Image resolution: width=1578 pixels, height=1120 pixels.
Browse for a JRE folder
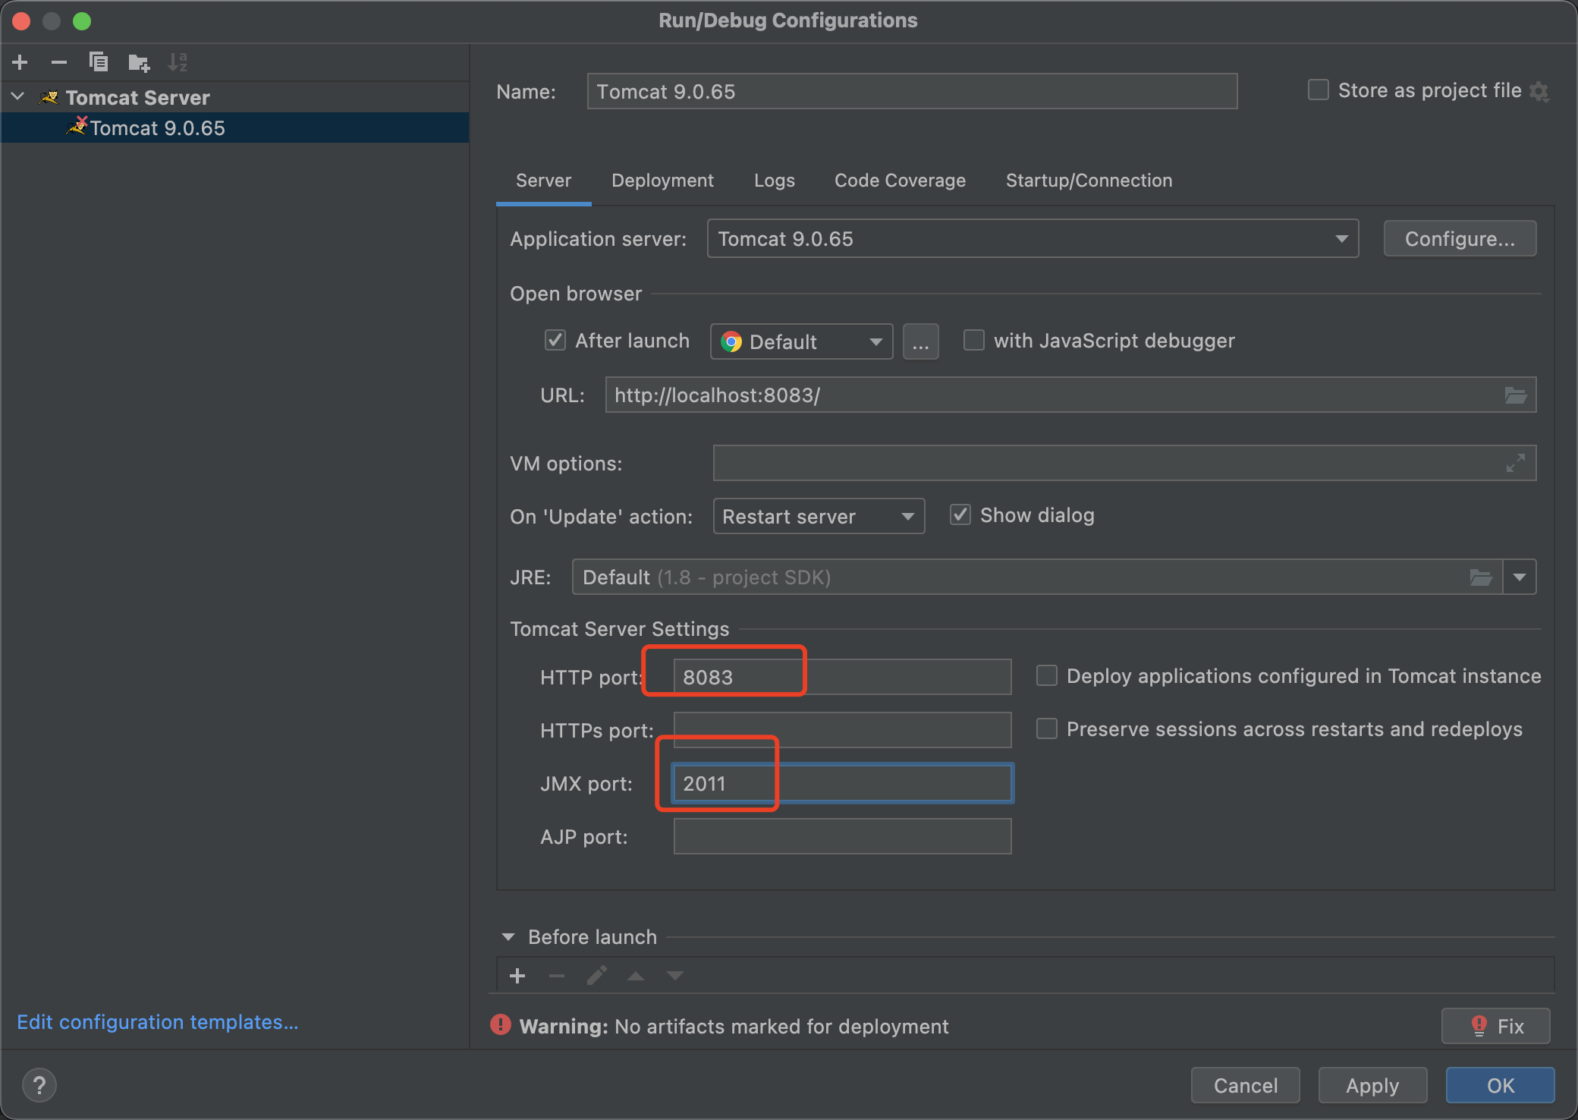1481,577
